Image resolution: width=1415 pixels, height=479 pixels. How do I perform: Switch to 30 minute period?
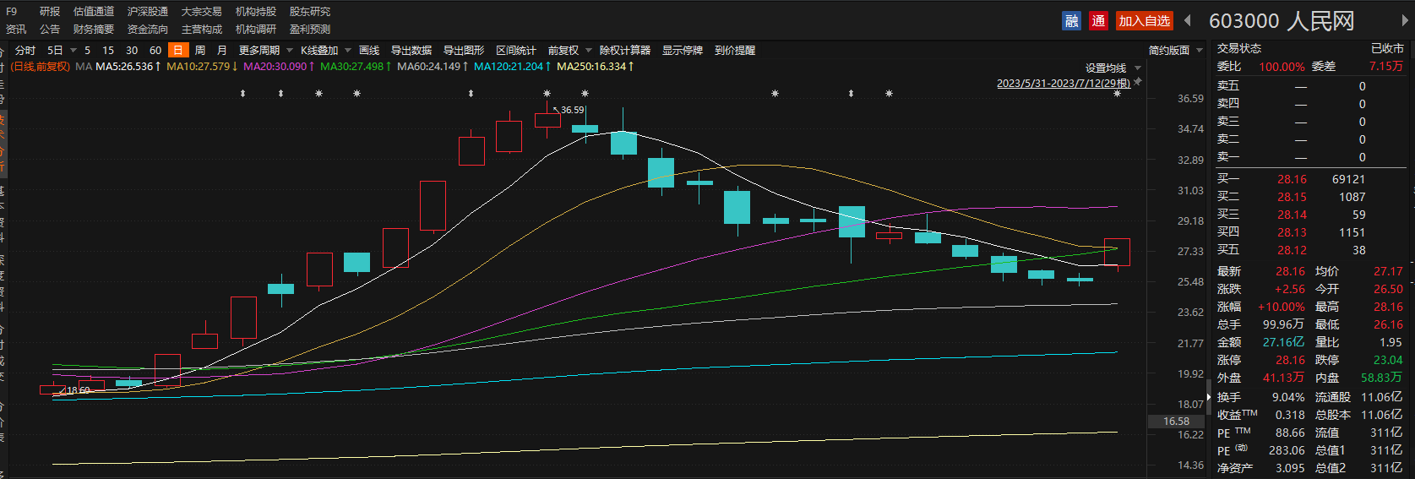(132, 51)
